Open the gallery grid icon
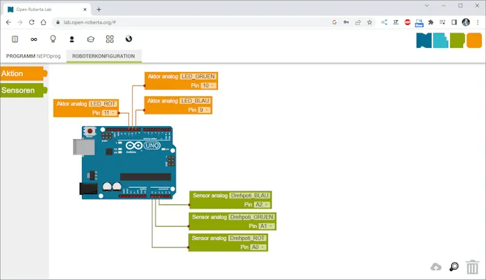Screen dimensions: 486x280 tap(110, 40)
